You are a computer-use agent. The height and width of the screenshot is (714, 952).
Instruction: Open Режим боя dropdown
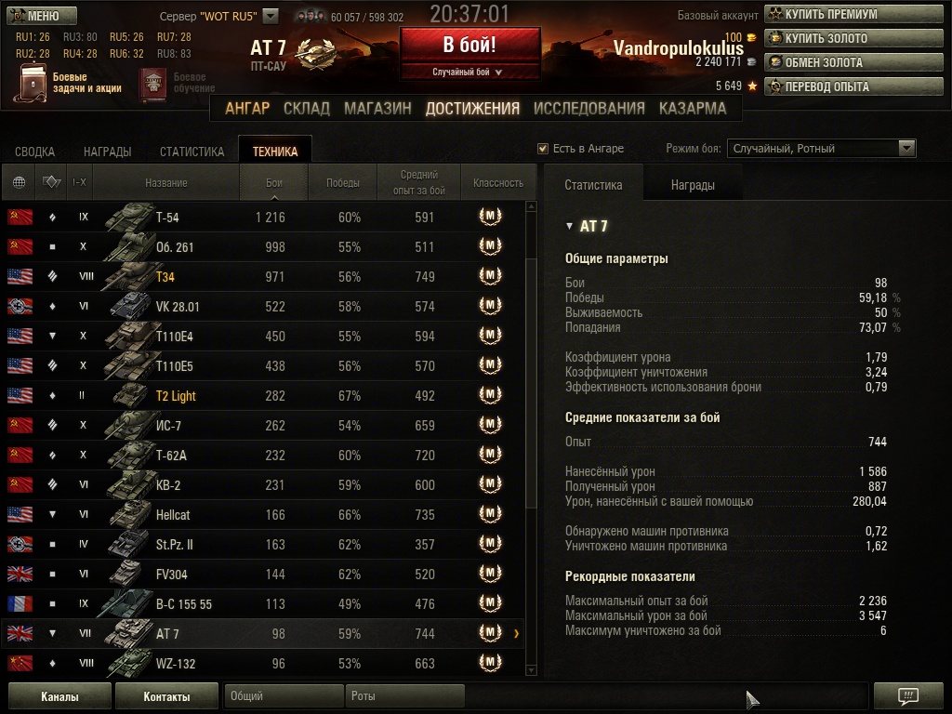(x=821, y=148)
